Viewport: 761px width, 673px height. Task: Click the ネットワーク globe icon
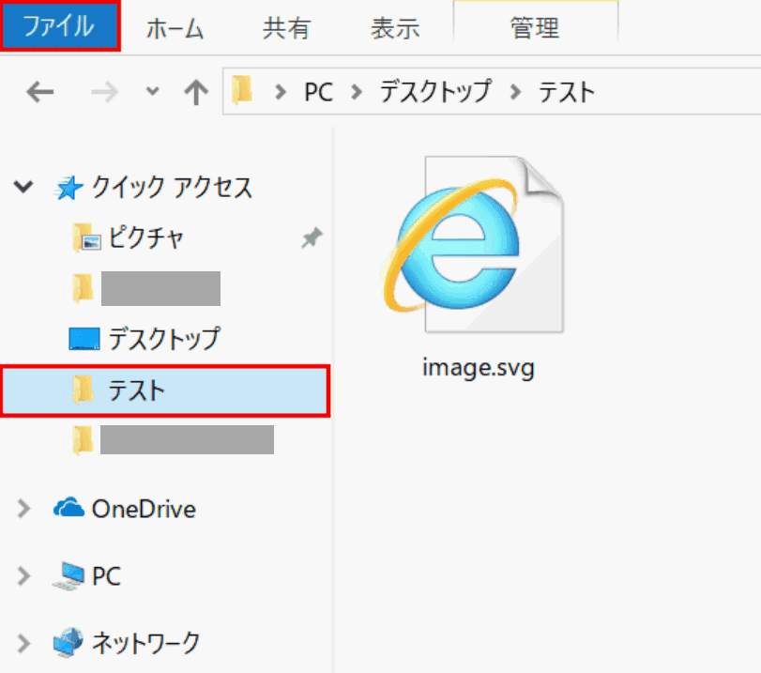[68, 642]
